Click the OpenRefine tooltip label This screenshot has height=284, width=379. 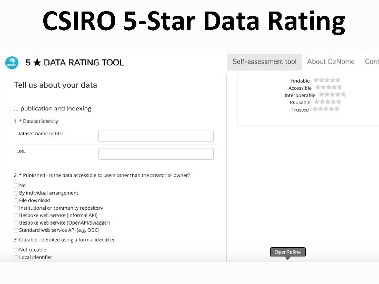[x=287, y=252]
